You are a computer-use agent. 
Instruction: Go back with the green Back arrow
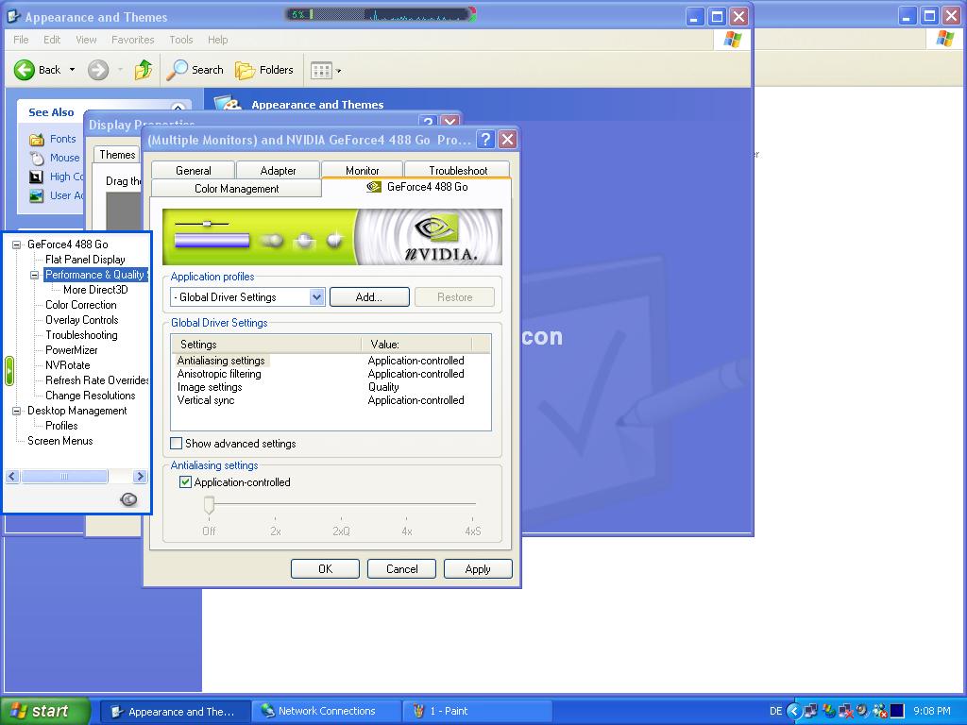click(25, 70)
